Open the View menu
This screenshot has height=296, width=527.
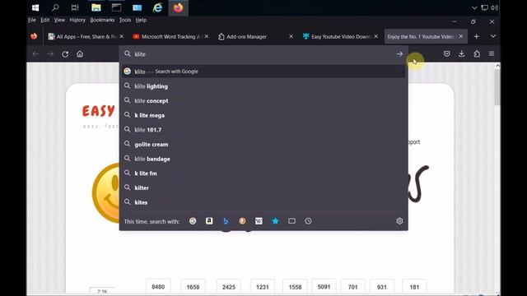click(x=59, y=20)
